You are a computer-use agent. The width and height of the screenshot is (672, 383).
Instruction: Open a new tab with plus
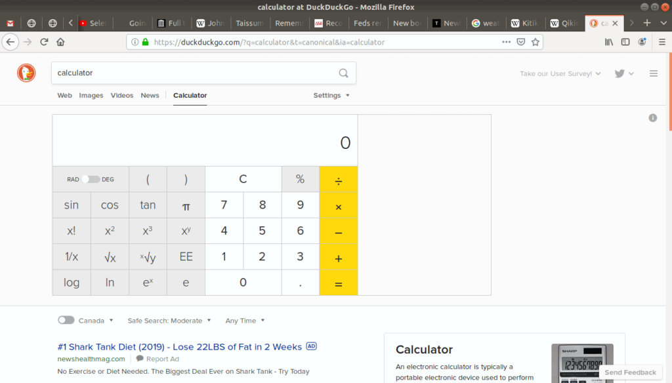coord(647,23)
